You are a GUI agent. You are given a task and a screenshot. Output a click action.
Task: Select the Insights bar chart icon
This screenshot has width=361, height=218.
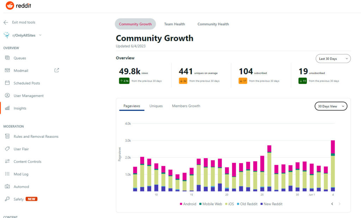pos(7,108)
